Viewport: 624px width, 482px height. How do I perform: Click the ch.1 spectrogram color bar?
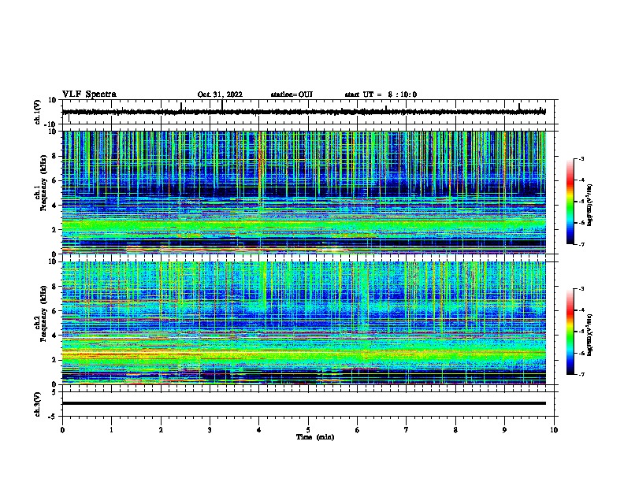tap(570, 202)
